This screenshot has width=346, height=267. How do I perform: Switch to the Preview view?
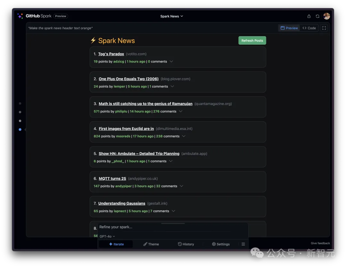[x=289, y=28]
